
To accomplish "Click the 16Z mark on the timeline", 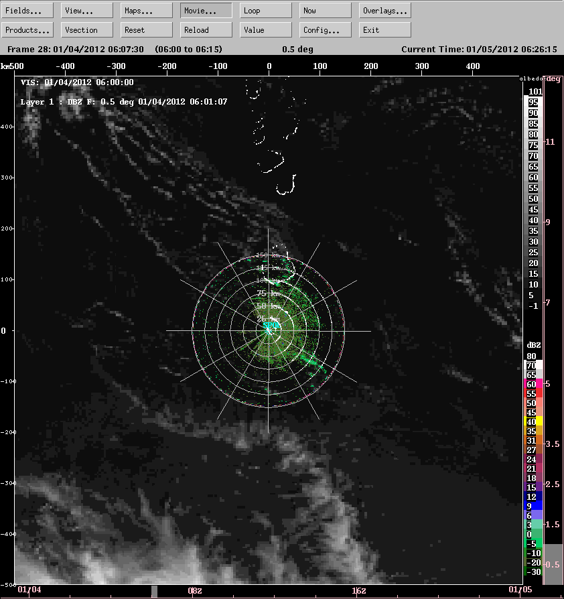I will tap(358, 590).
